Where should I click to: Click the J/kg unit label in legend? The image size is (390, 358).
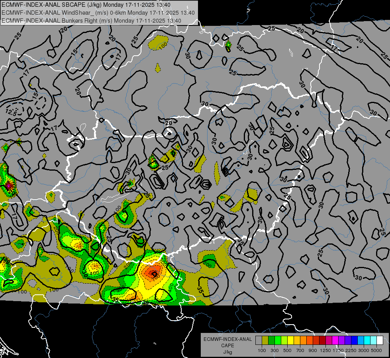pos(227,352)
